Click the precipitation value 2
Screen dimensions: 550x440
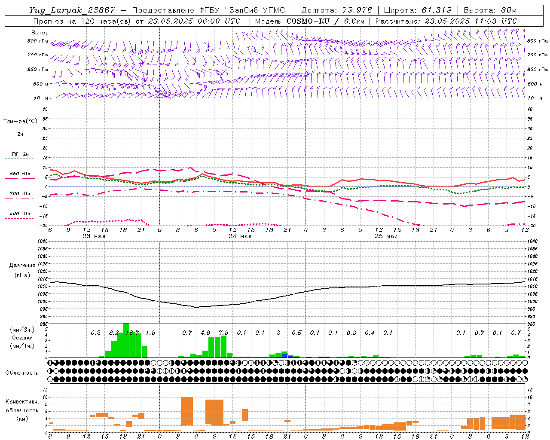pos(278,333)
